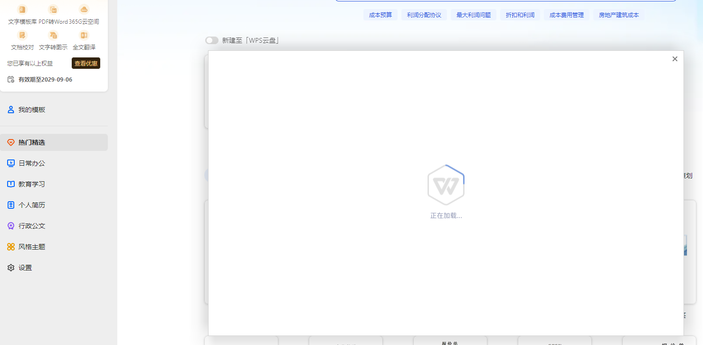Open the 房地产建筑成本 tag
Screen dimensions: 703x345
[x=618, y=15]
